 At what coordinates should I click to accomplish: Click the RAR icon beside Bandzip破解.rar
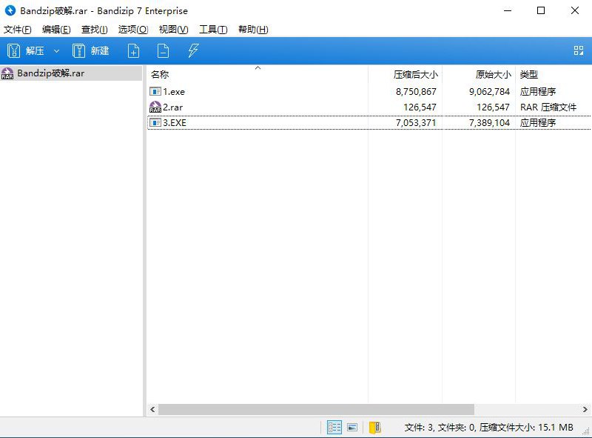point(7,73)
